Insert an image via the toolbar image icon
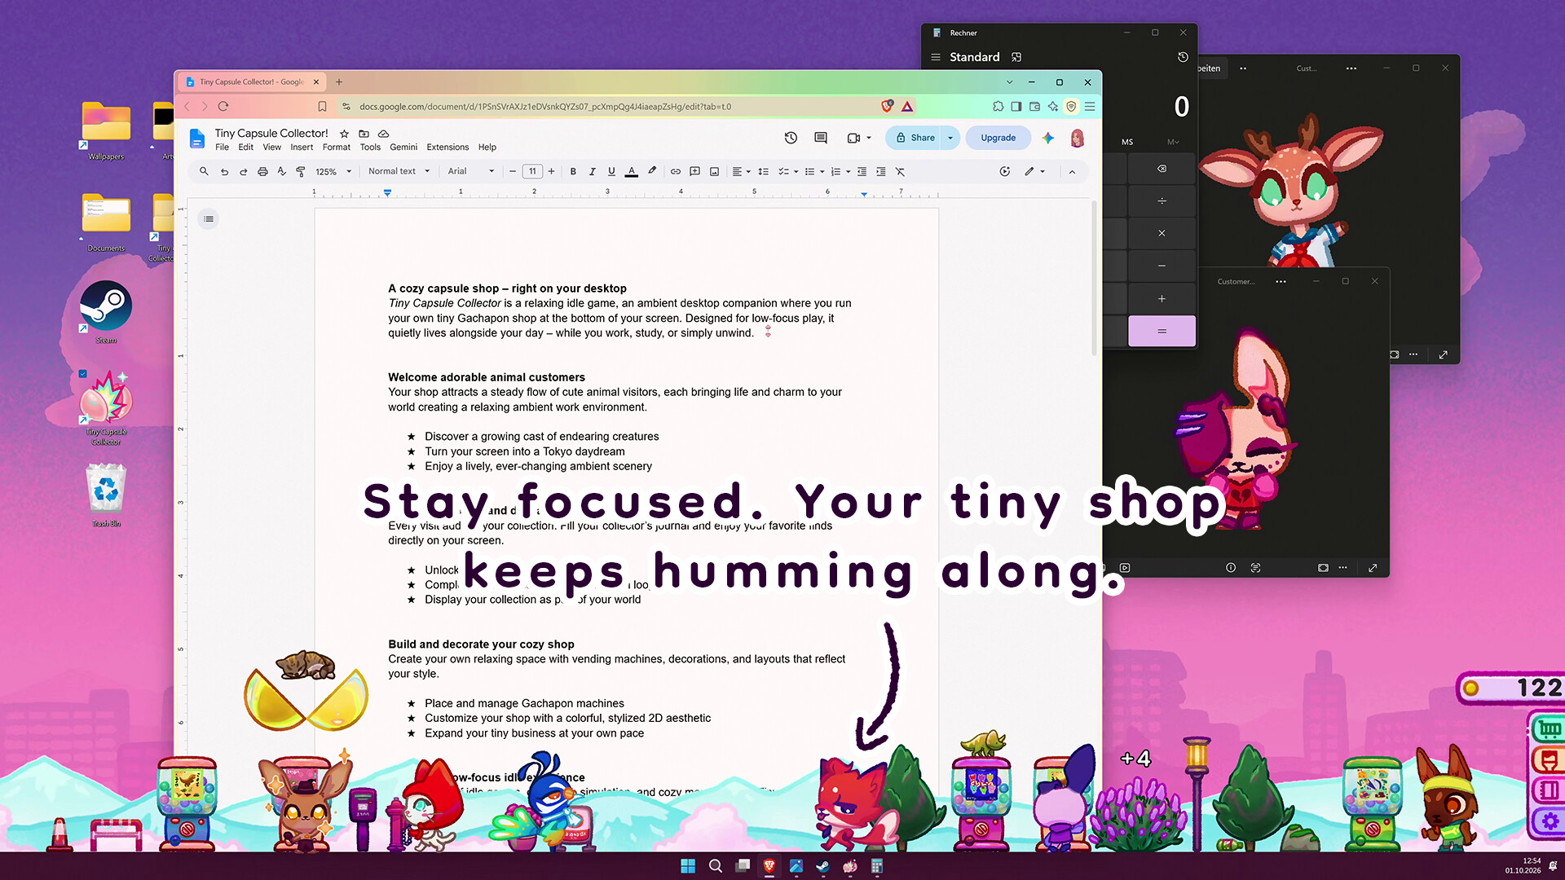Image resolution: width=1565 pixels, height=880 pixels. click(x=714, y=171)
